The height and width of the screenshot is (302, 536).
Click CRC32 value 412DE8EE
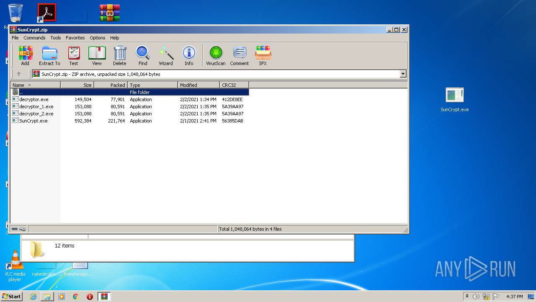pos(232,99)
